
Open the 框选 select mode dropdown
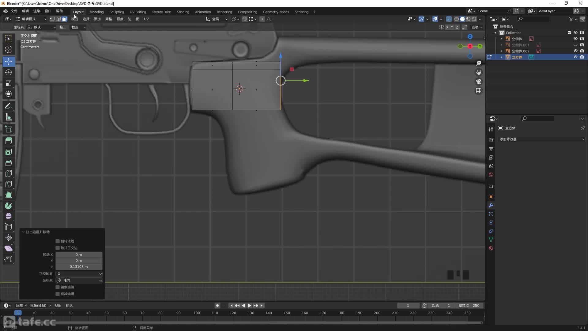pyautogui.click(x=78, y=27)
